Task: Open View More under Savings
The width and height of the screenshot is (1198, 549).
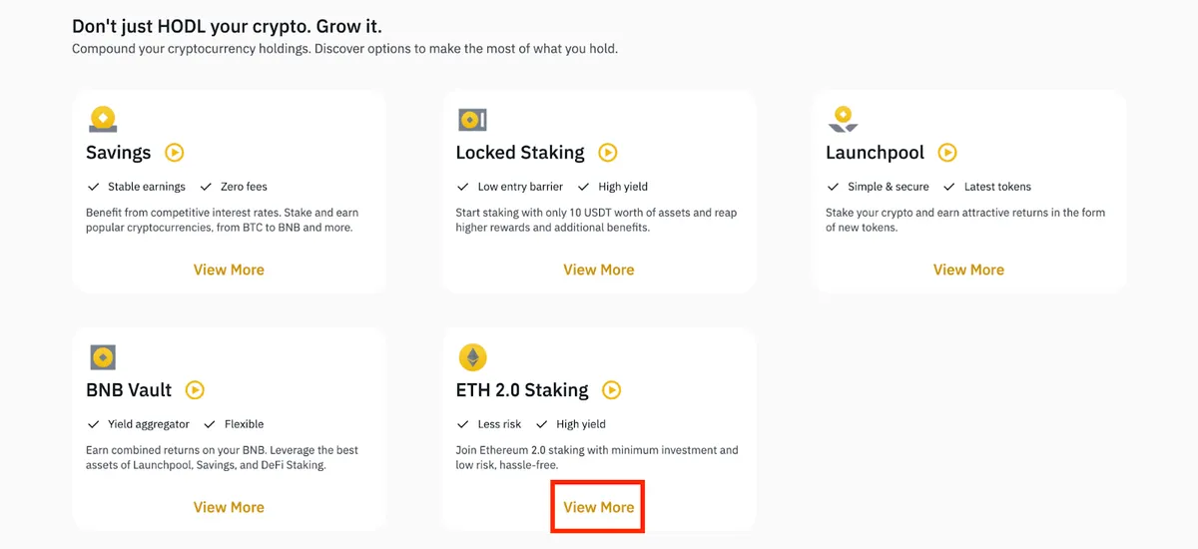Action: point(229,270)
